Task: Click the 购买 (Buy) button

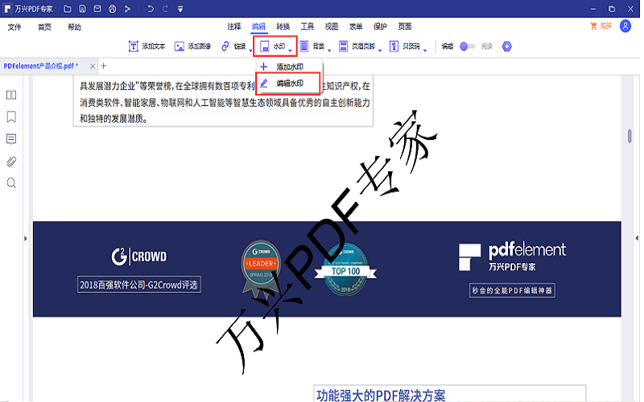Action: pos(601,27)
